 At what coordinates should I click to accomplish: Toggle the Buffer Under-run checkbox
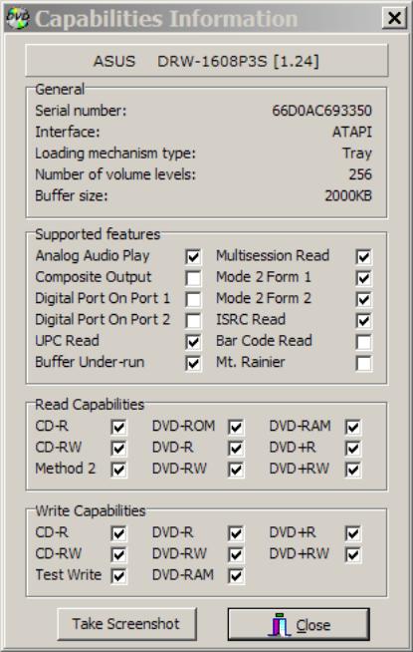point(193,364)
